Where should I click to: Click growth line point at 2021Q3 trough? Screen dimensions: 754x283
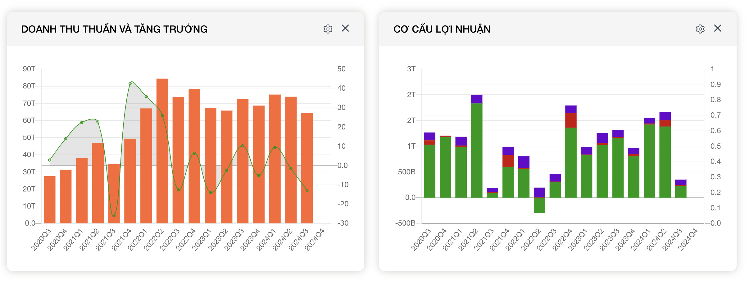[x=114, y=216]
